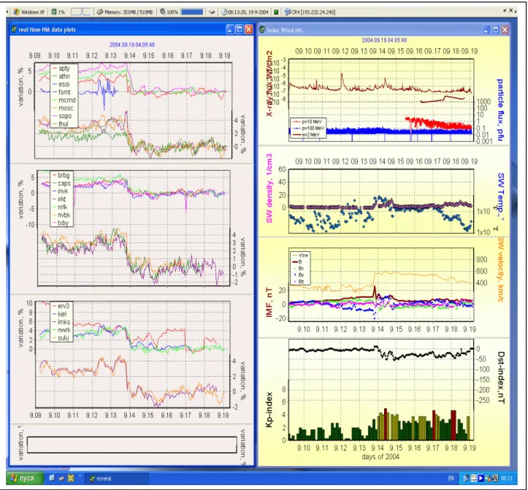Maximize the Solar Wind etc. window

496,30
